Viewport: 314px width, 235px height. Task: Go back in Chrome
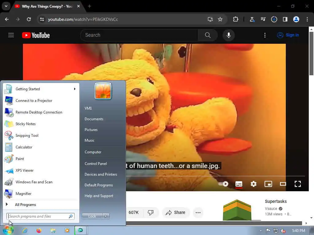[7, 19]
